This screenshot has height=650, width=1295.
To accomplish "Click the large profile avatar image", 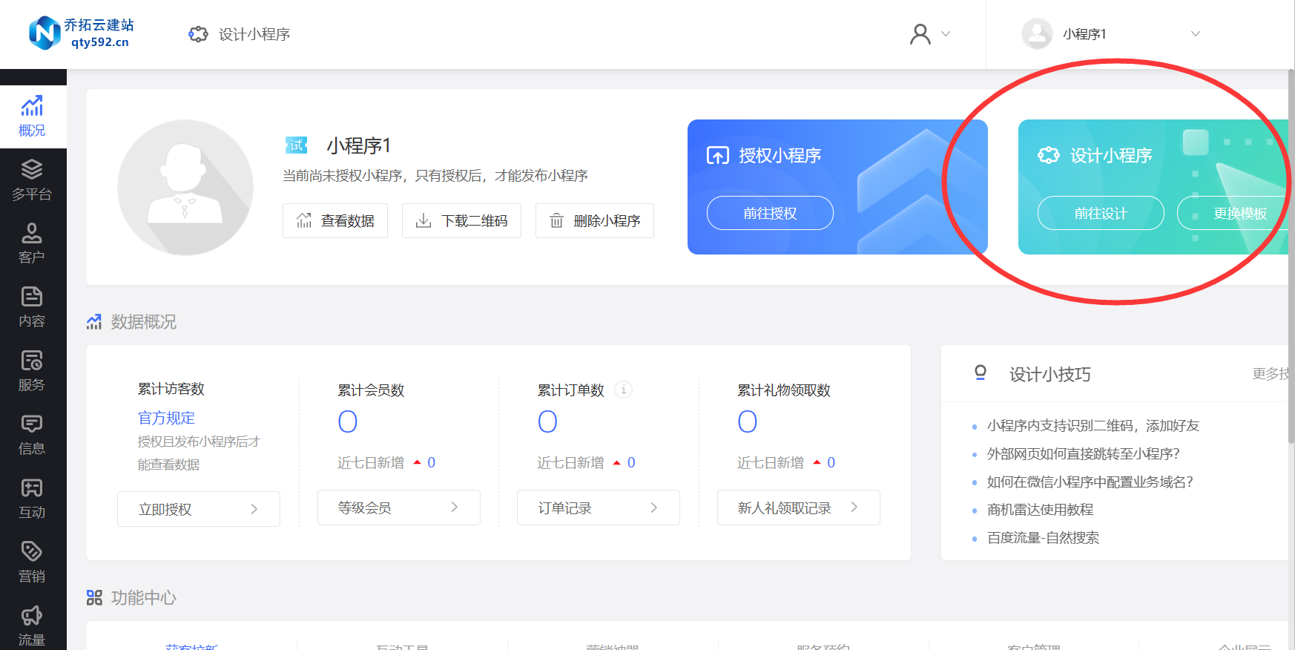I will [x=185, y=188].
